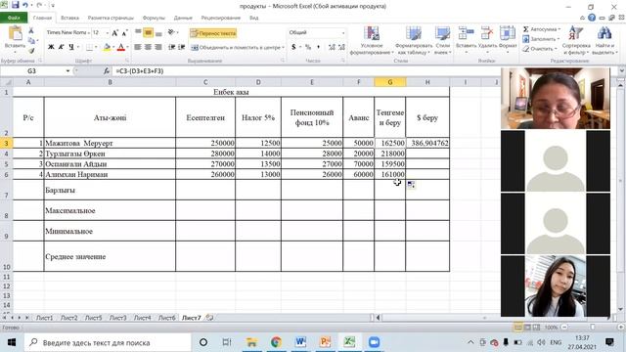Switch to the Формулы tab
Viewport: 626px width, 352px height.
coord(154,18)
